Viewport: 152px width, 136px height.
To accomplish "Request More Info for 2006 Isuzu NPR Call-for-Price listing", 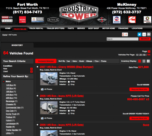I will click(139, 118).
